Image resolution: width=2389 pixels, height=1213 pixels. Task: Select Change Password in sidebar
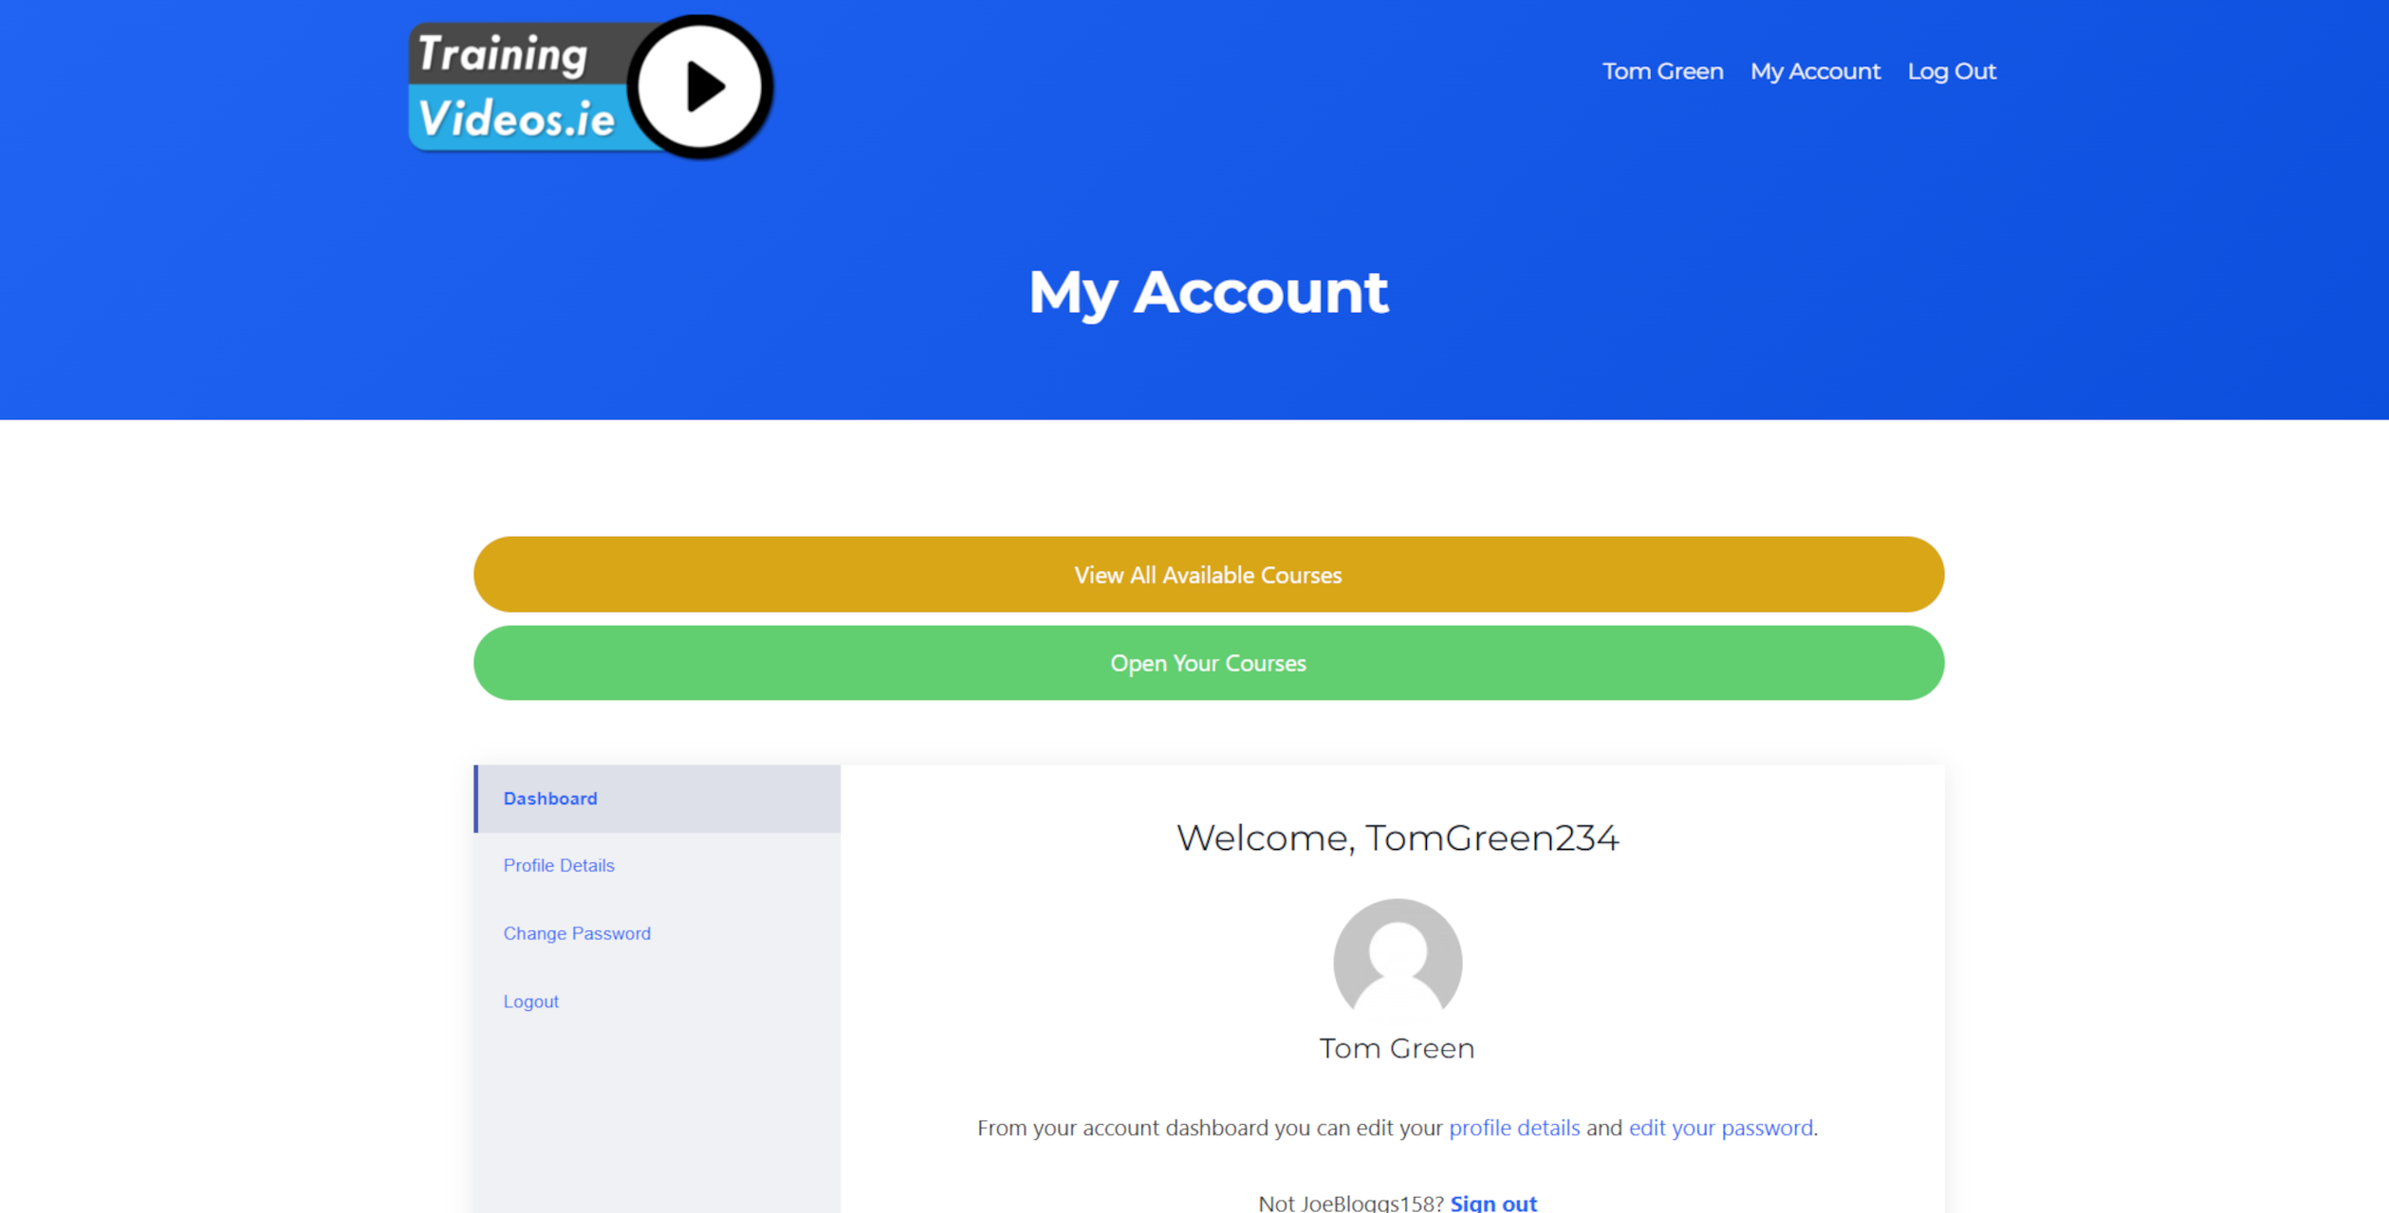tap(577, 933)
